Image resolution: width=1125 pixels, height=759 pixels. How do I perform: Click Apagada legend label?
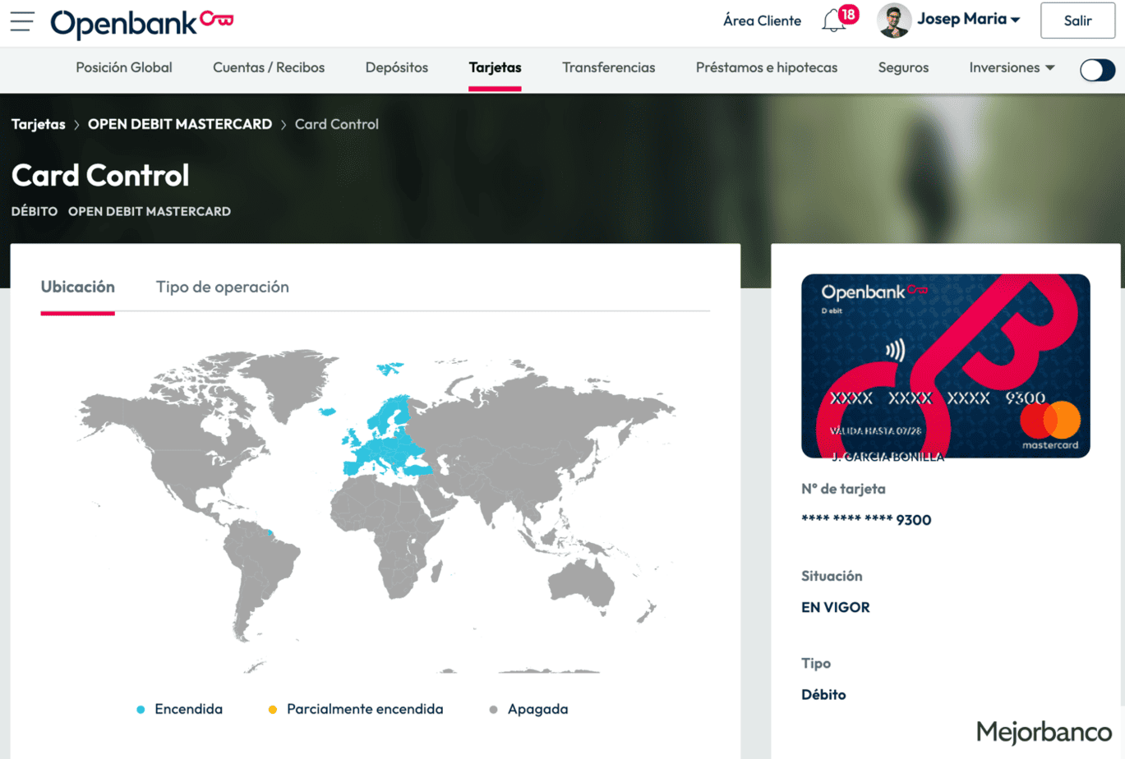pos(537,709)
